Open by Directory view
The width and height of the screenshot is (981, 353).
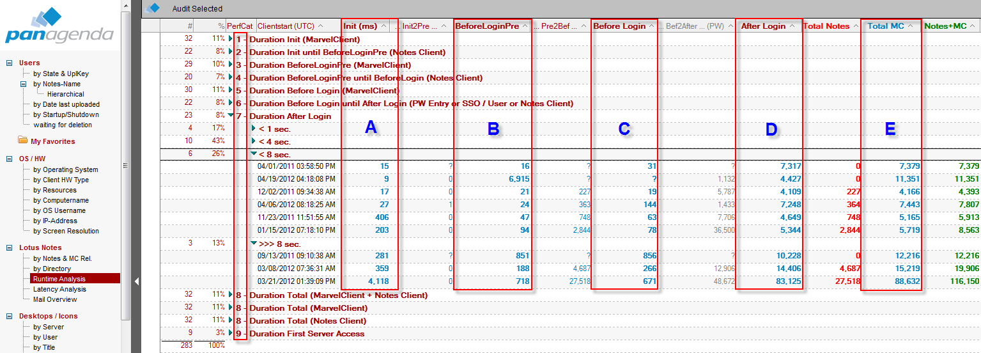click(x=52, y=269)
